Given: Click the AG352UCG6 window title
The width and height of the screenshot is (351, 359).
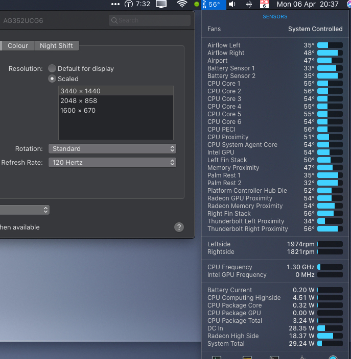Looking at the screenshot, I should 23,20.
